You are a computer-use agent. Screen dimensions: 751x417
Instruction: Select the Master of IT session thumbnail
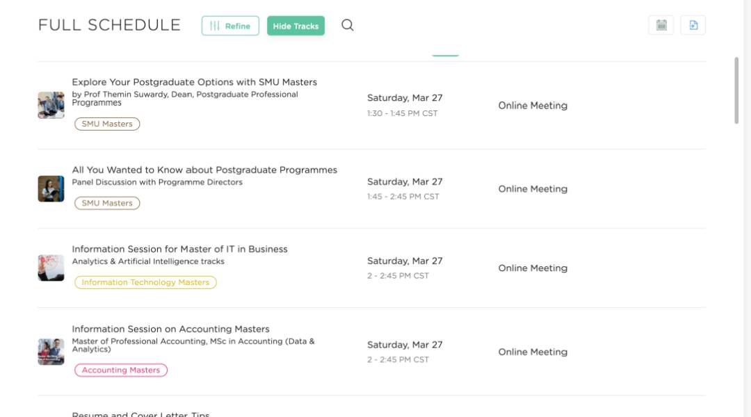51,268
